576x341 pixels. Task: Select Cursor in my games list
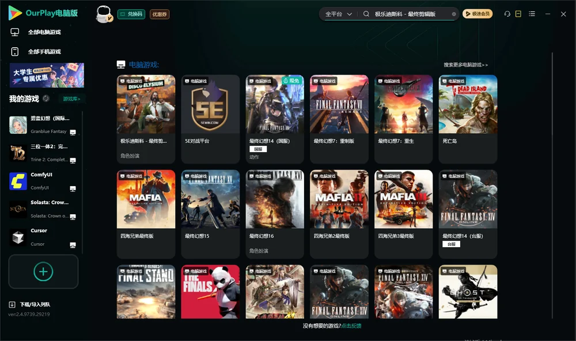[x=43, y=237]
